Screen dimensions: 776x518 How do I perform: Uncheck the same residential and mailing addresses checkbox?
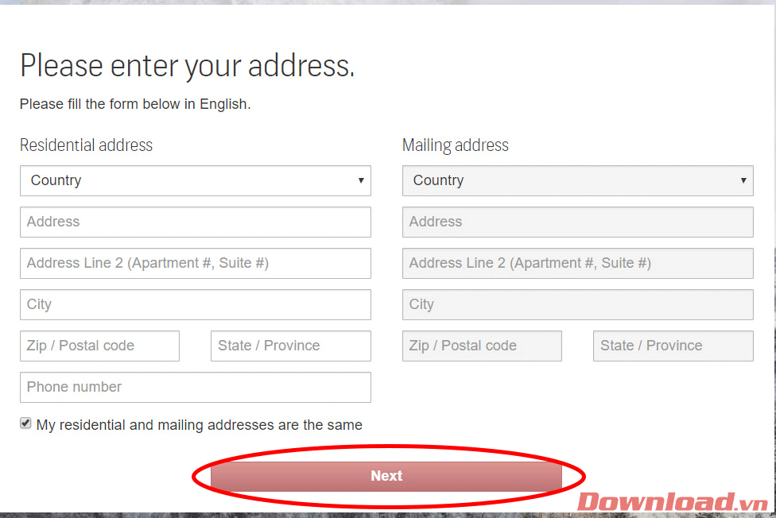(25, 424)
